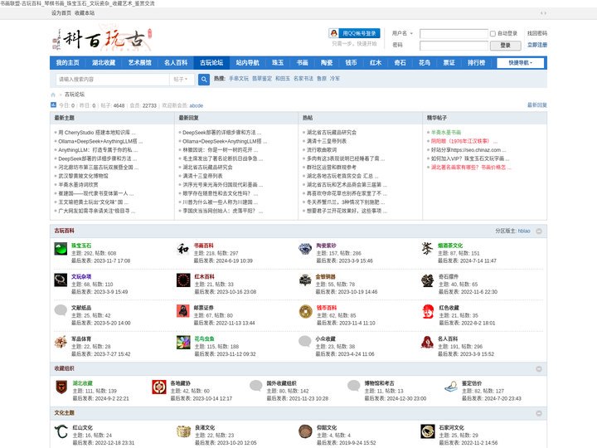The width and height of the screenshot is (597, 448).
Task: Open the 我的主页 nav tab
Action: click(x=67, y=63)
